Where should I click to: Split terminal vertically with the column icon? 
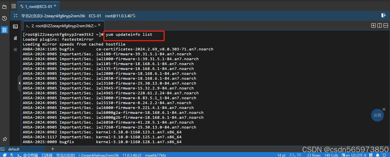pyautogui.click(x=379, y=26)
